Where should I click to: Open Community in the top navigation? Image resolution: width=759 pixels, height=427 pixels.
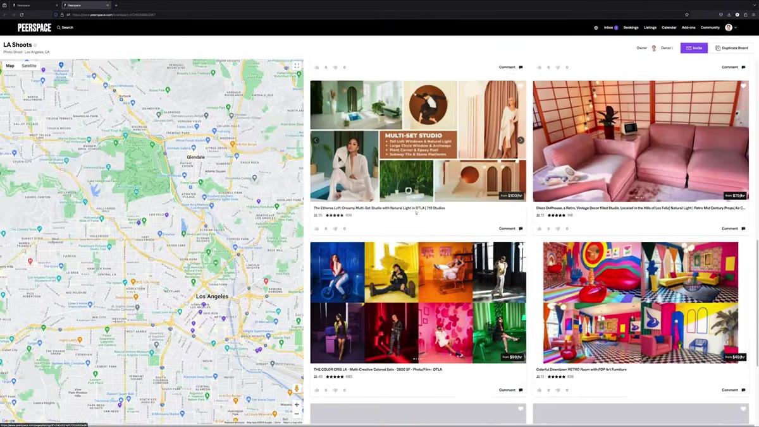click(710, 28)
